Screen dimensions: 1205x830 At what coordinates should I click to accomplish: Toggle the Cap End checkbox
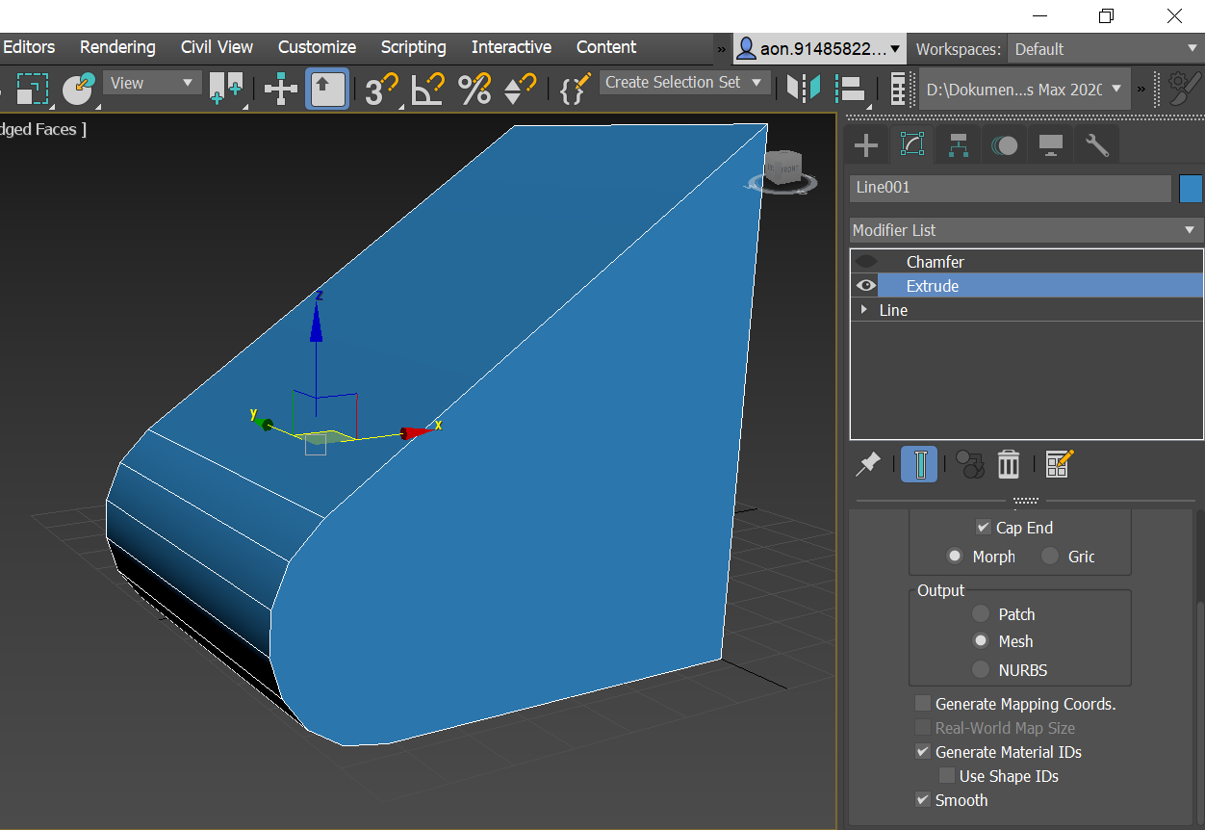coord(983,528)
